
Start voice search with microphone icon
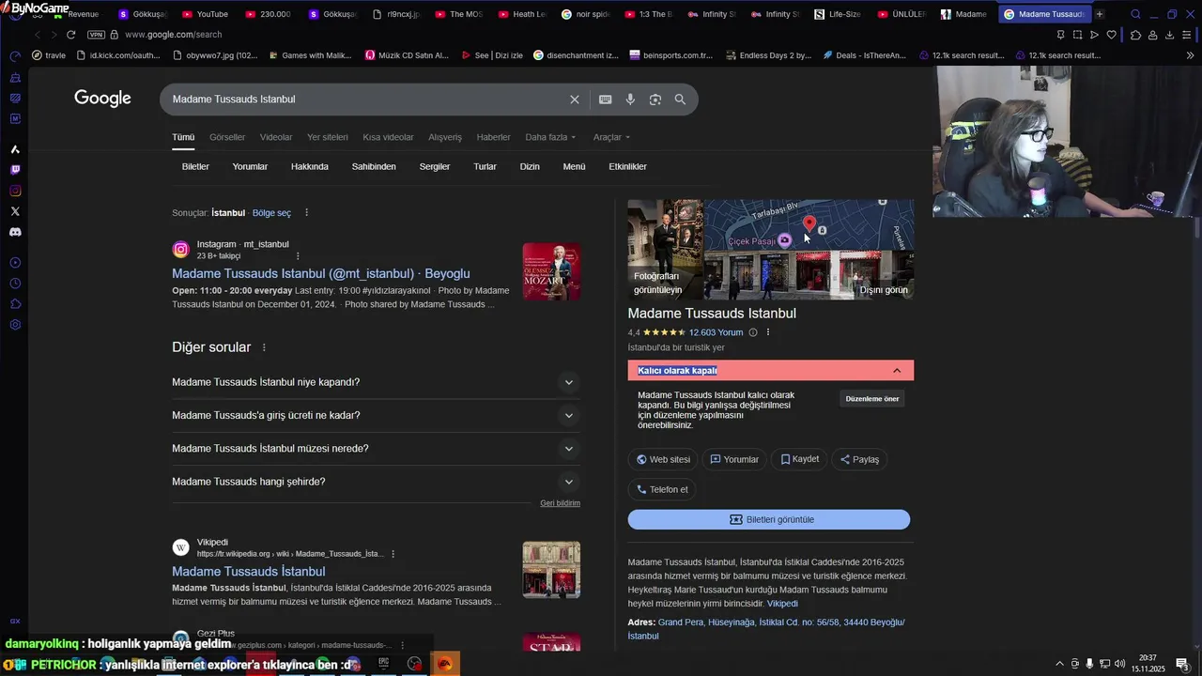[630, 100]
